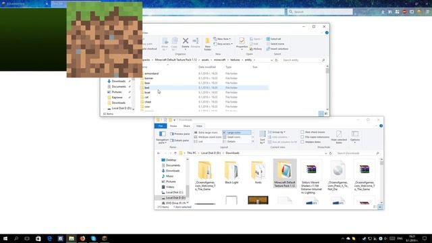Open the Options button in View ribbon
This screenshot has height=243, width=432.
tap(355, 137)
